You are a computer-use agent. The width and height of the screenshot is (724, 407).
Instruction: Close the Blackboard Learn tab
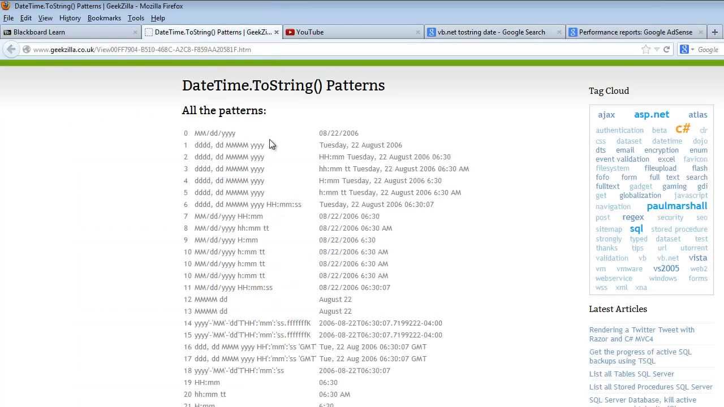pos(135,32)
